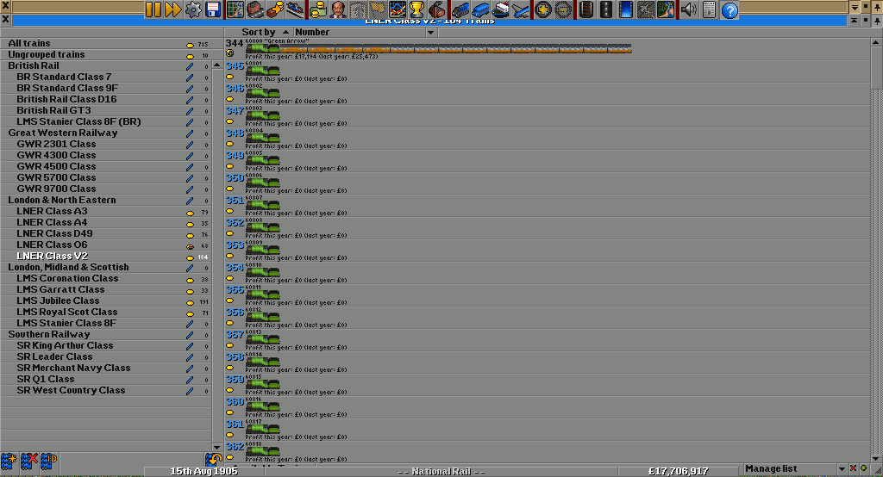Toggle the main toolbar sticky pin
The height and width of the screenshot is (477, 883).
click(x=877, y=7)
